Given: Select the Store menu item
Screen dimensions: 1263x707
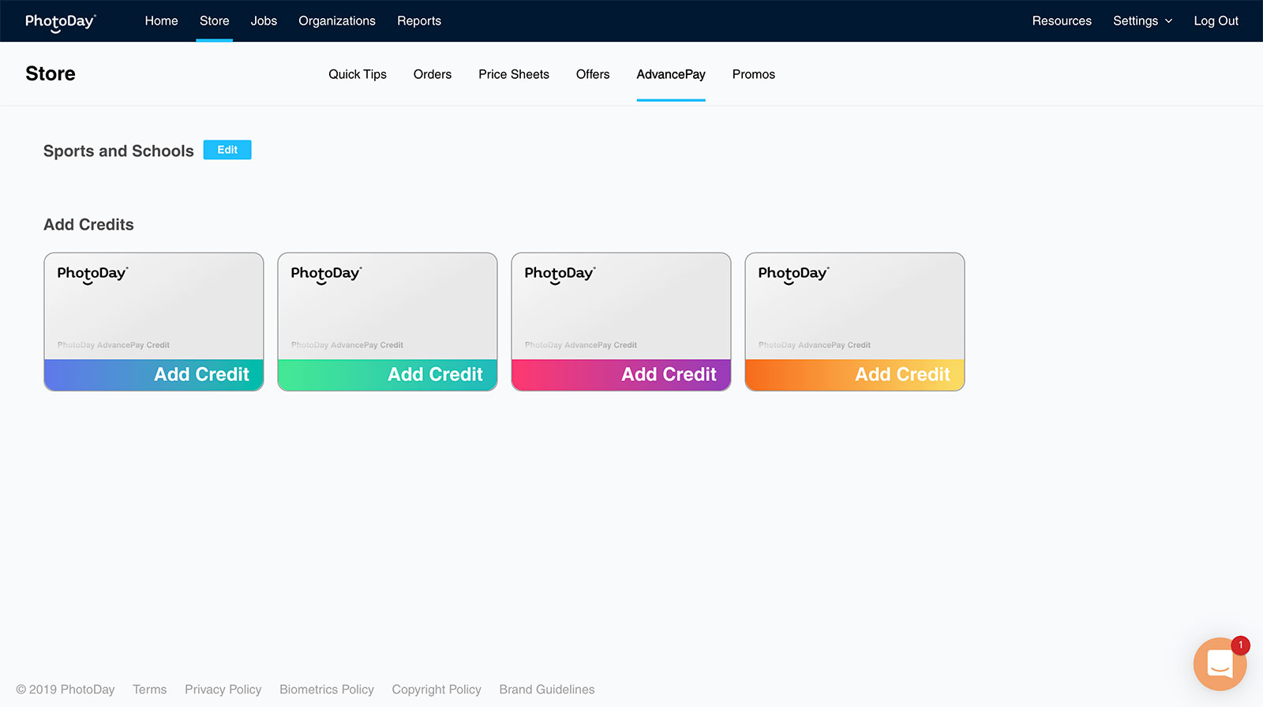Looking at the screenshot, I should [x=214, y=21].
